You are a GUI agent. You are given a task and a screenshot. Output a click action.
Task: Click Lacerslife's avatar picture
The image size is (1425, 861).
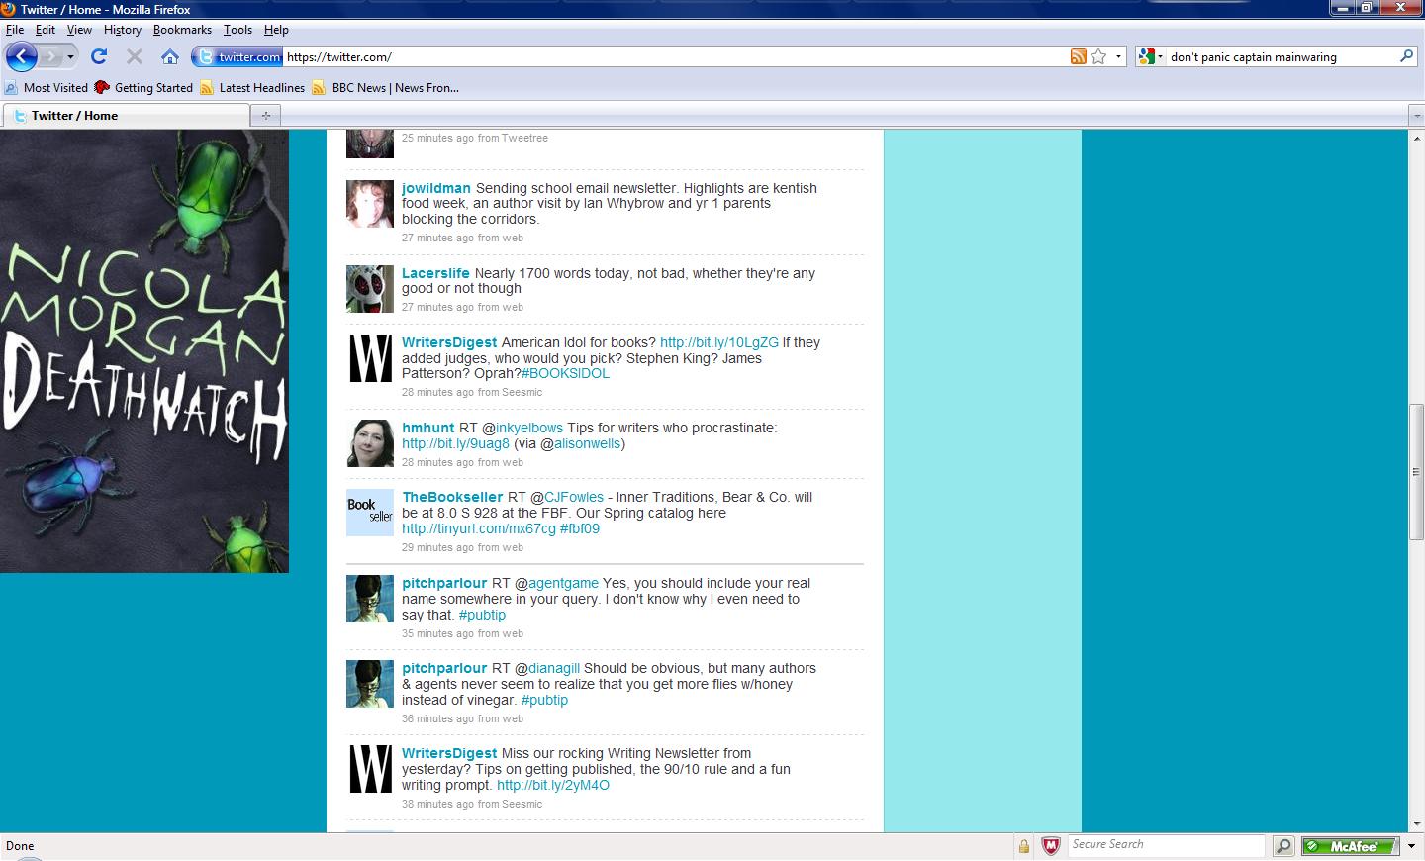pyautogui.click(x=370, y=289)
